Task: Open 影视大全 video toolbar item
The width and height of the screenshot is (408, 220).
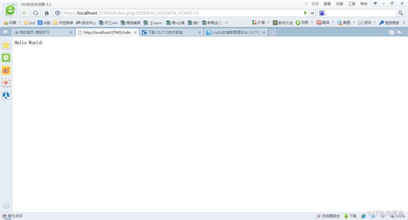Action: (x=283, y=23)
